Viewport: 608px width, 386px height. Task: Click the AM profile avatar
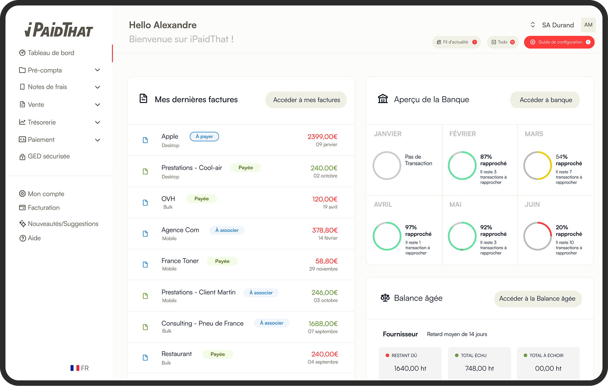588,25
